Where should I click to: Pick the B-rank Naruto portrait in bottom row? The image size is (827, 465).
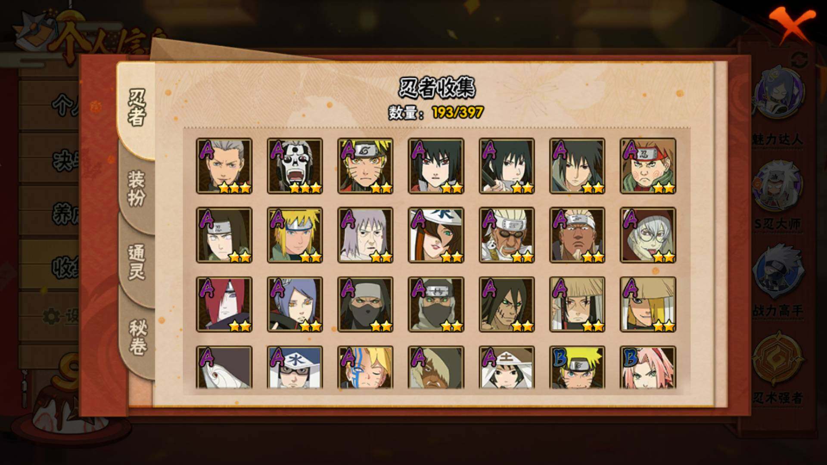[577, 368]
